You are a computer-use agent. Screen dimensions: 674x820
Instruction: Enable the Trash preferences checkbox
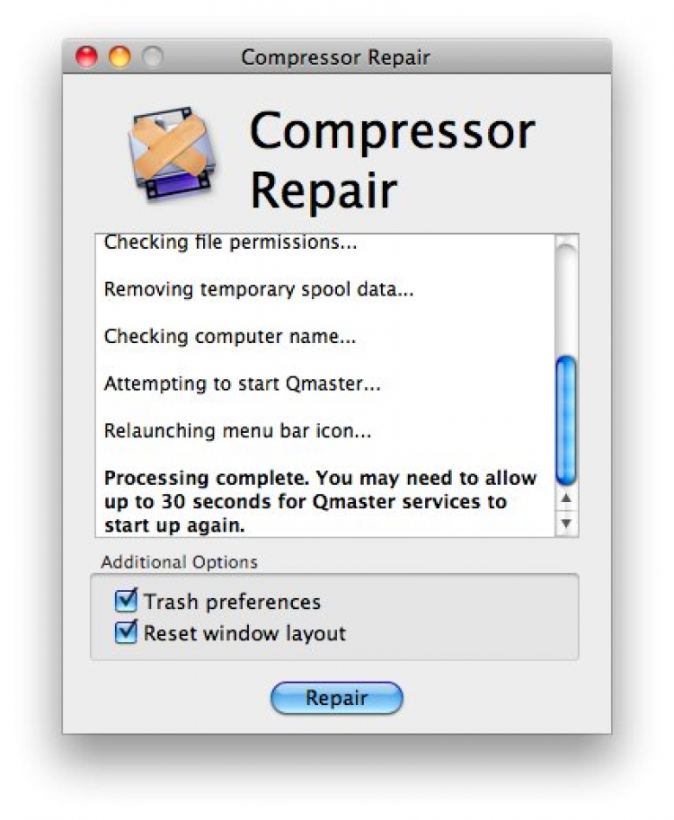pos(126,601)
